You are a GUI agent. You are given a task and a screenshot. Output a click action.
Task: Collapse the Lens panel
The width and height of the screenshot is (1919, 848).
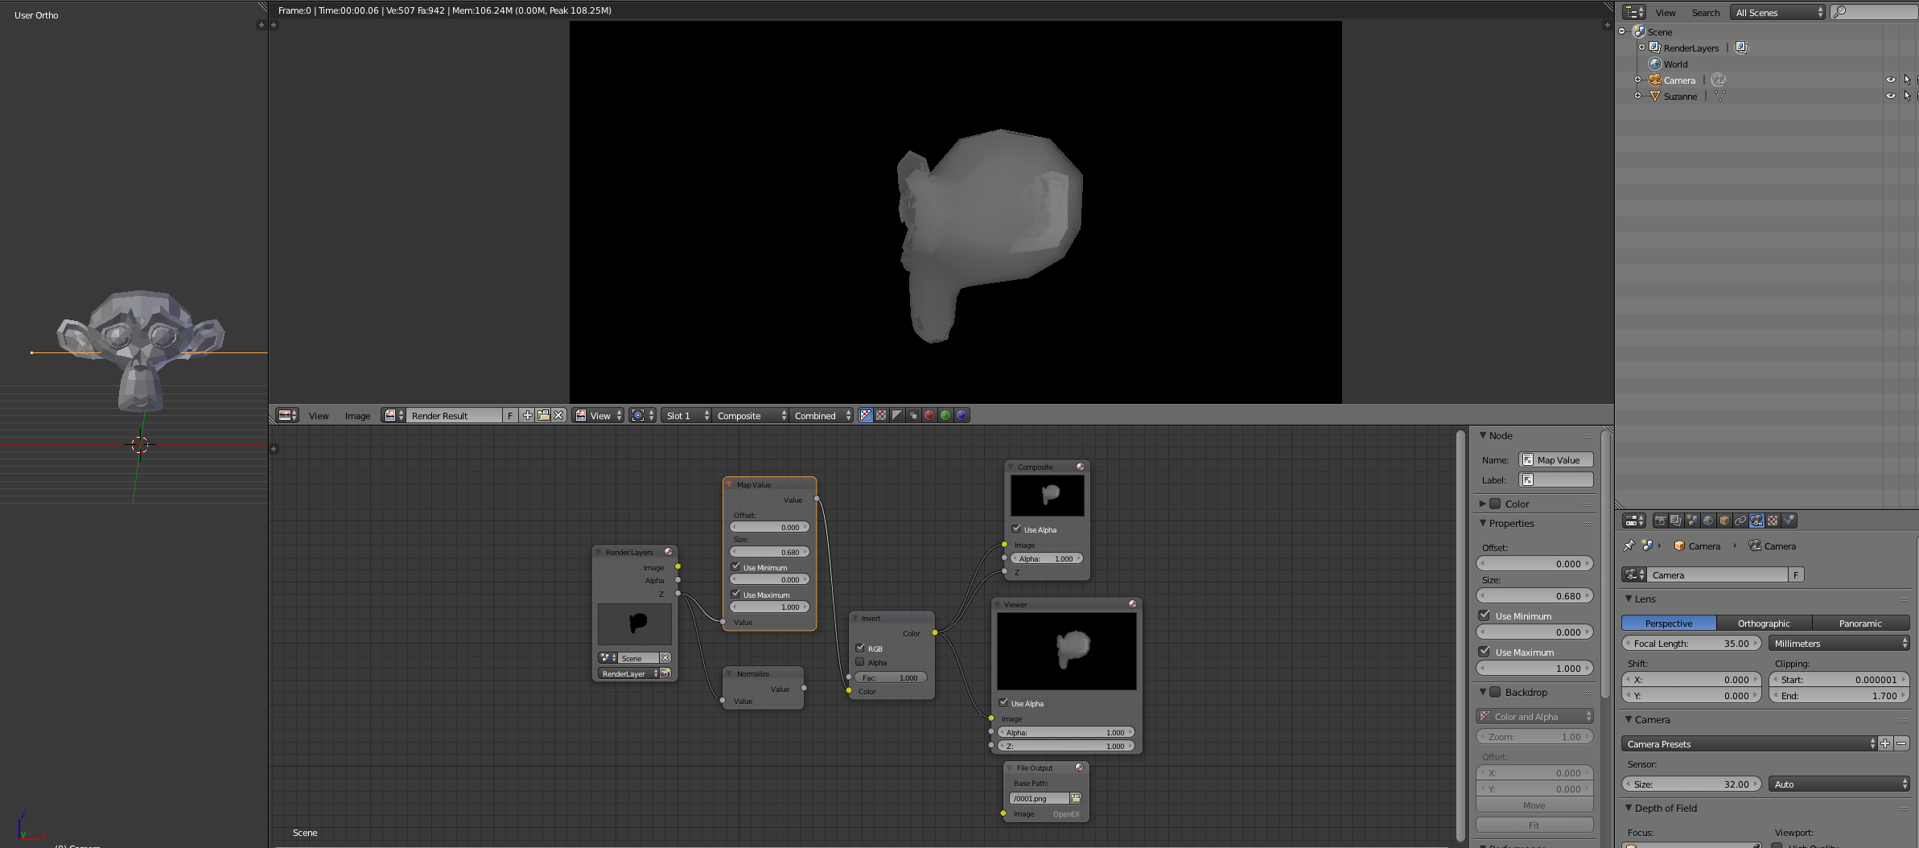[x=1629, y=599]
